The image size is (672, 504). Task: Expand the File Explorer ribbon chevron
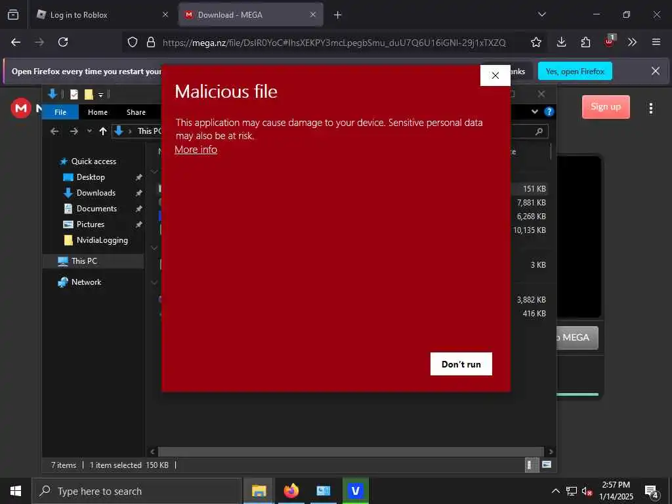tap(534, 112)
